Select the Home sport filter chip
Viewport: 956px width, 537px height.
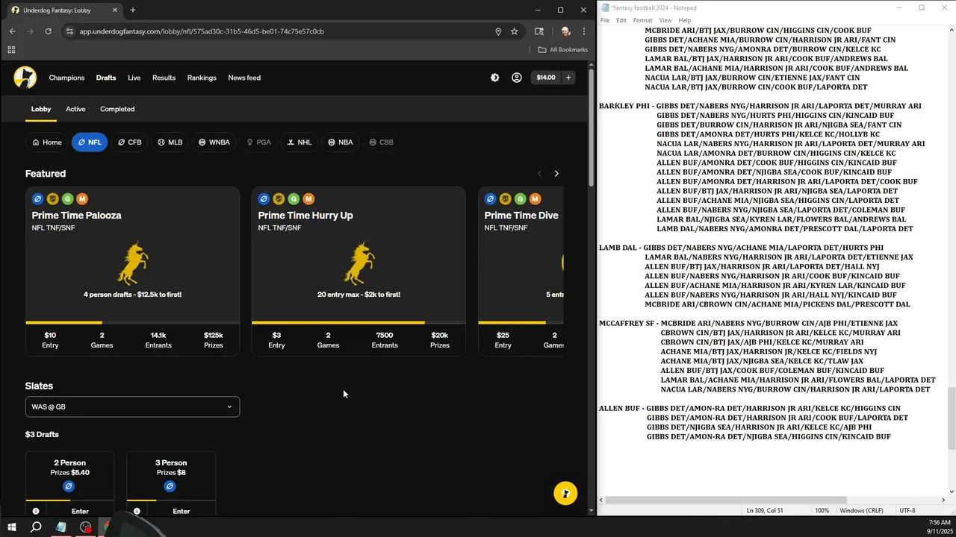46,142
